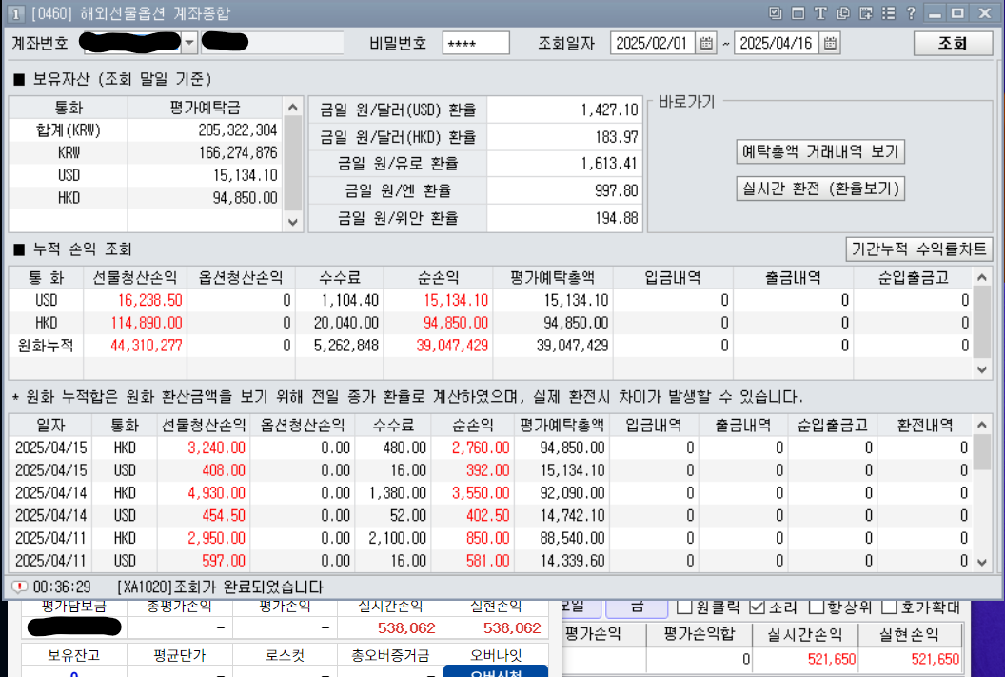The image size is (1005, 677).
Task: Select 2025/04/11 USD net profit 581.00
Action: click(488, 561)
